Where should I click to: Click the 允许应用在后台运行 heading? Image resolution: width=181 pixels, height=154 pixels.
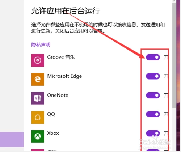66,11
